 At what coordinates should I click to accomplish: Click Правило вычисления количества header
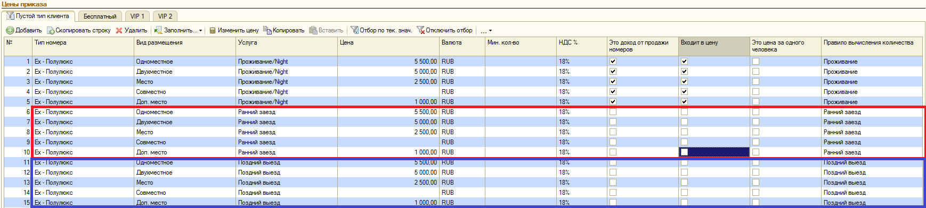(x=872, y=47)
